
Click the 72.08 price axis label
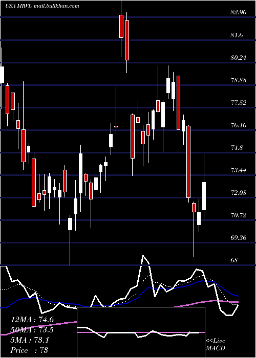(239, 193)
